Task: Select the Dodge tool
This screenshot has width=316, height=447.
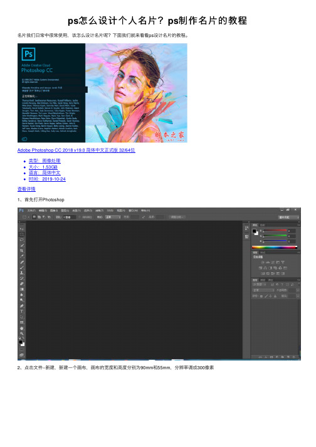Action: tap(22, 300)
